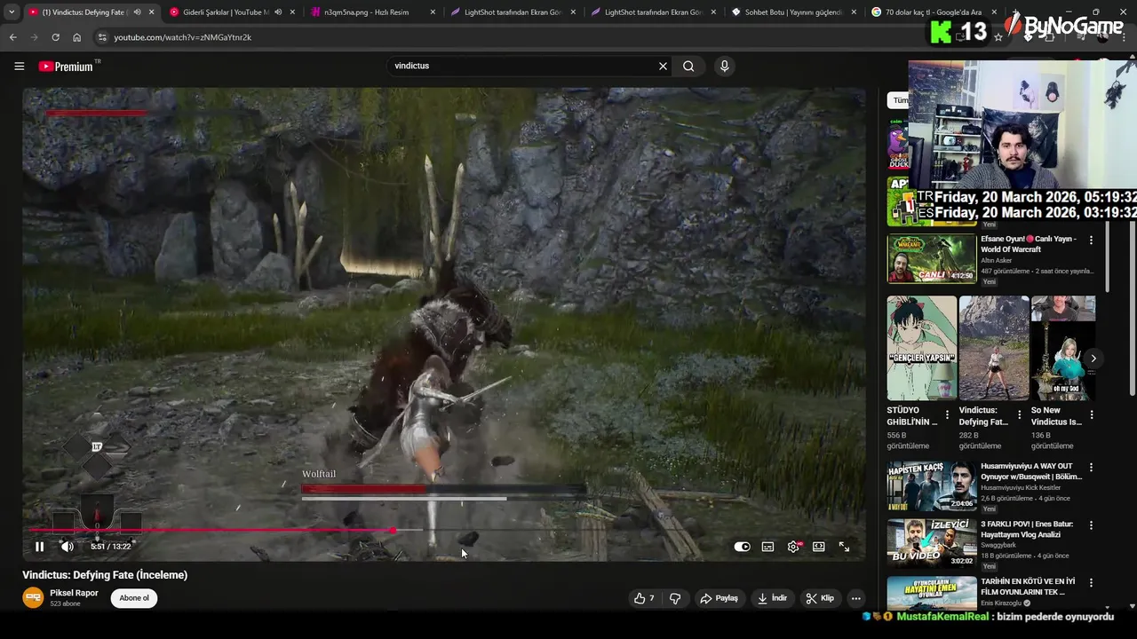Open Piksel Rapor channel name link
This screenshot has width=1137, height=639.
75,593
